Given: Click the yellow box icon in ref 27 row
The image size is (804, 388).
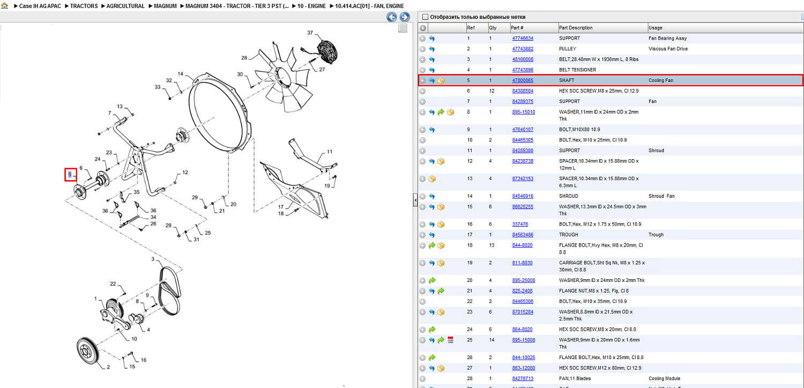Looking at the screenshot, I should 441,368.
